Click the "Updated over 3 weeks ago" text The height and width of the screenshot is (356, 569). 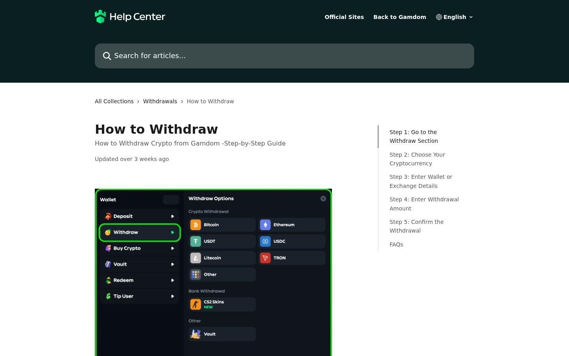pyautogui.click(x=132, y=159)
